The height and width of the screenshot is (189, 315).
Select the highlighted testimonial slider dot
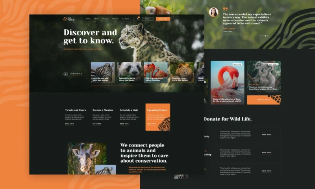(x=265, y=36)
